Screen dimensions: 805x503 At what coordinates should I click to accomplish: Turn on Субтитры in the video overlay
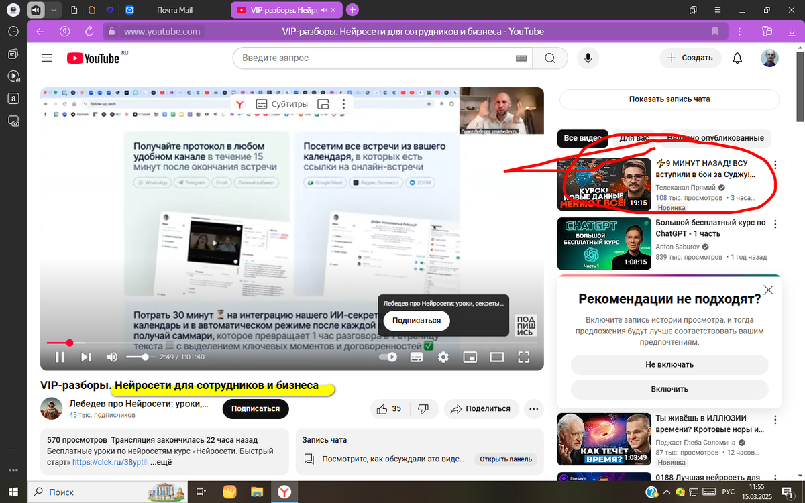click(x=282, y=104)
